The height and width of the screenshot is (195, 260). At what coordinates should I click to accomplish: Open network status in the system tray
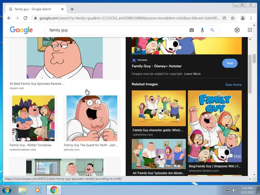pyautogui.click(x=228, y=190)
